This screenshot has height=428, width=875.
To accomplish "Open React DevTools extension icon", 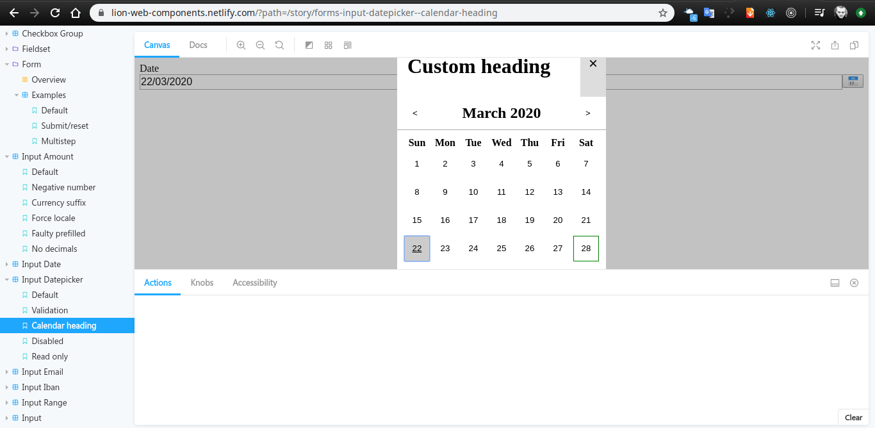I will 771,13.
